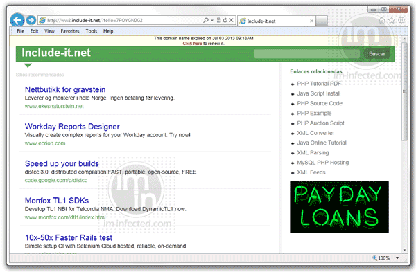Image resolution: width=416 pixels, height=272 pixels.
Task: Open 'Nettbutikk for gravstein' link
Action: coord(65,89)
